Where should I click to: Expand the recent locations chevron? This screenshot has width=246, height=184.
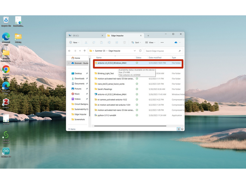pos(80,51)
